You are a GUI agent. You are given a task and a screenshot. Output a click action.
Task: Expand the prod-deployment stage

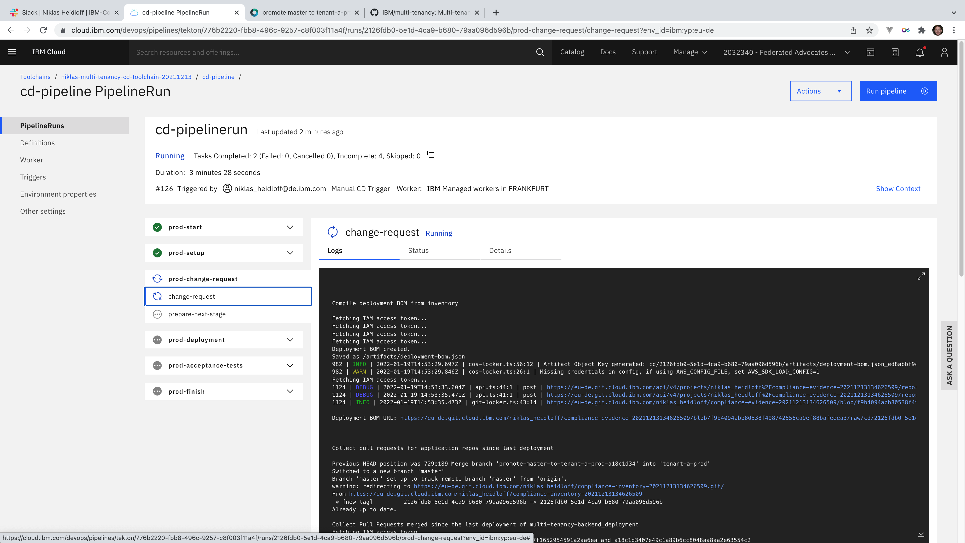coord(289,340)
